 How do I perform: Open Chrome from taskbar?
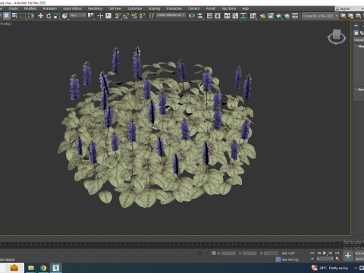43,268
